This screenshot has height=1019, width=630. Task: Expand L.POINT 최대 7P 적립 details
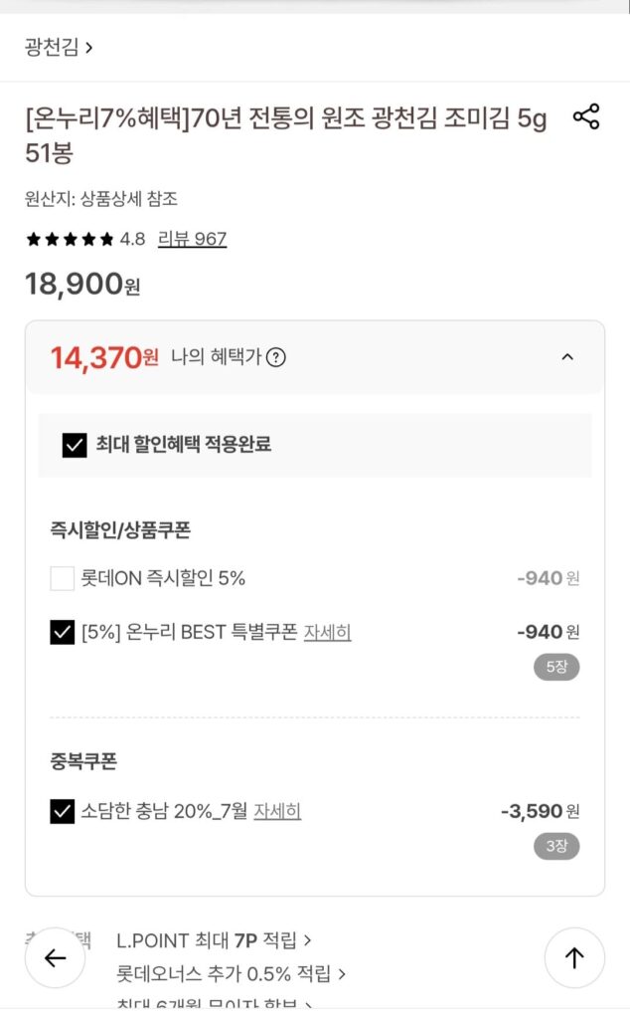(x=214, y=940)
